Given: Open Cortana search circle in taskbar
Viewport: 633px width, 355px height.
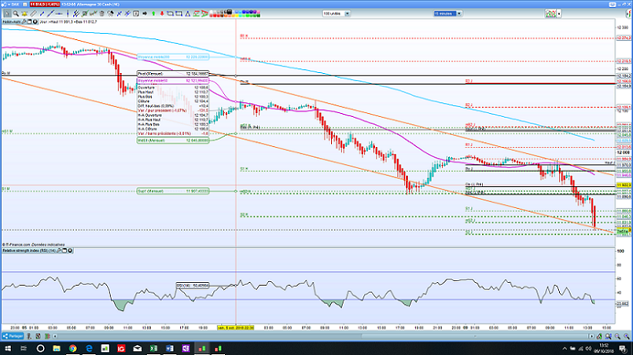Looking at the screenshot, I should point(40,348).
